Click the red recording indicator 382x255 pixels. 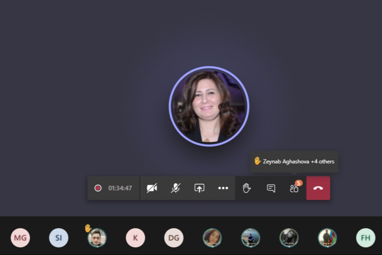point(98,188)
